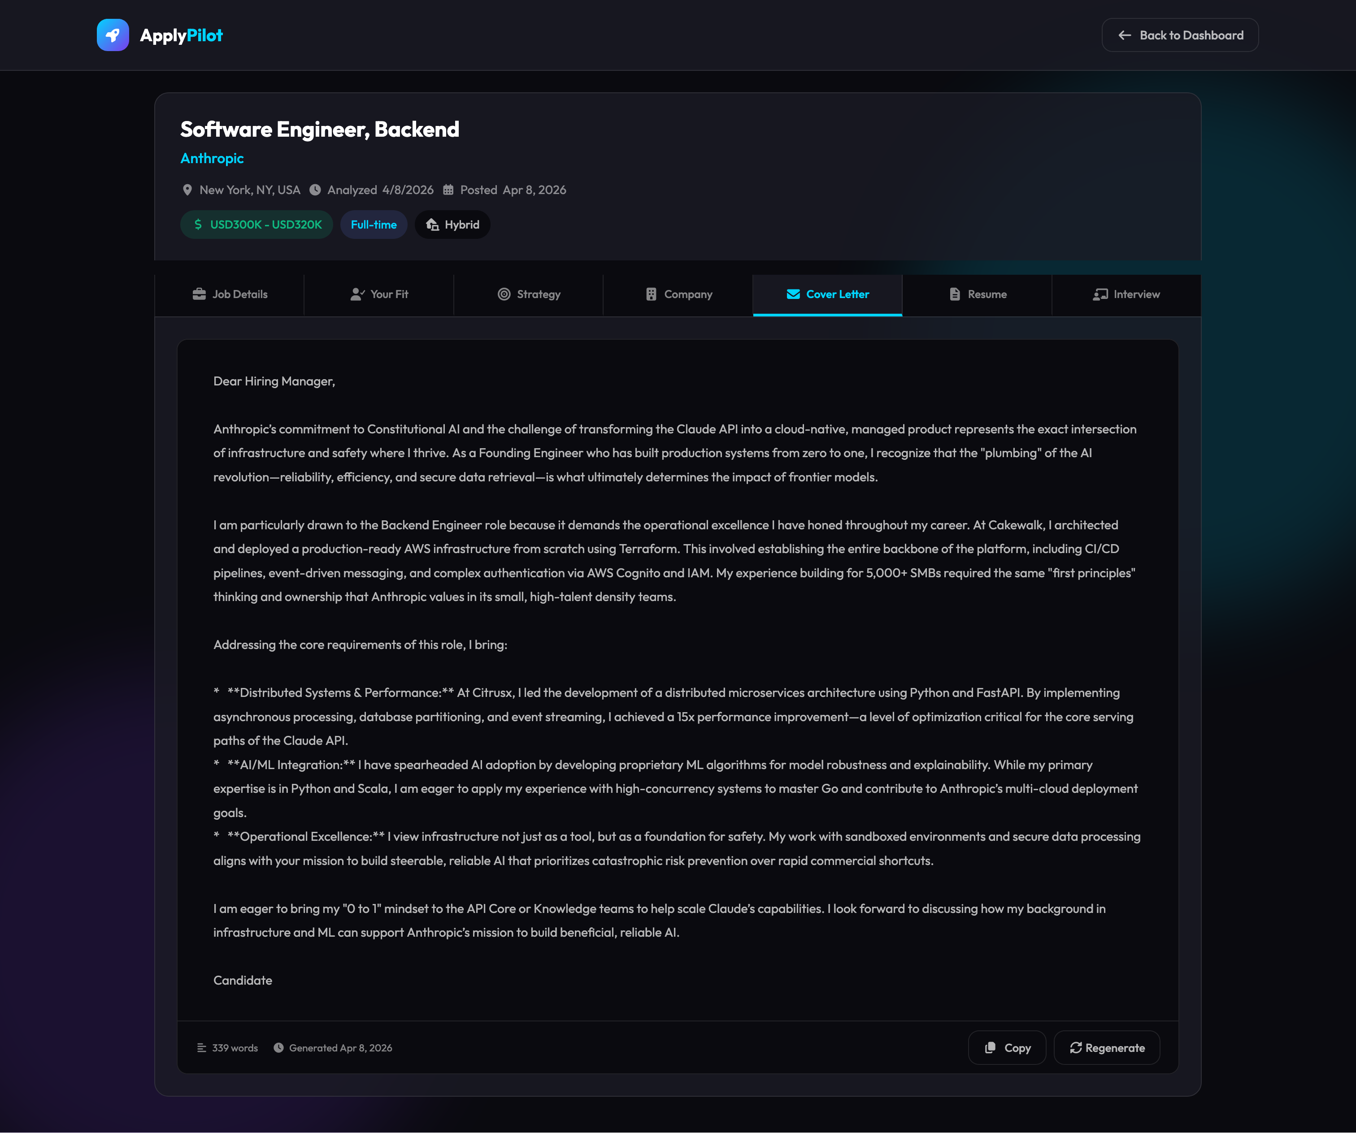Open the Company tab

(678, 294)
